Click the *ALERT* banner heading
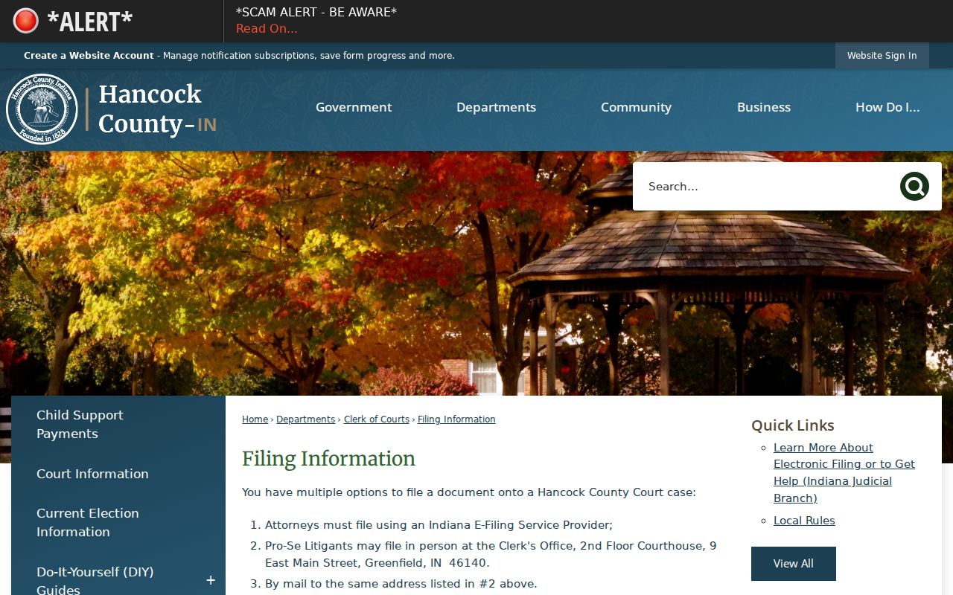The width and height of the screenshot is (953, 595). tap(89, 22)
